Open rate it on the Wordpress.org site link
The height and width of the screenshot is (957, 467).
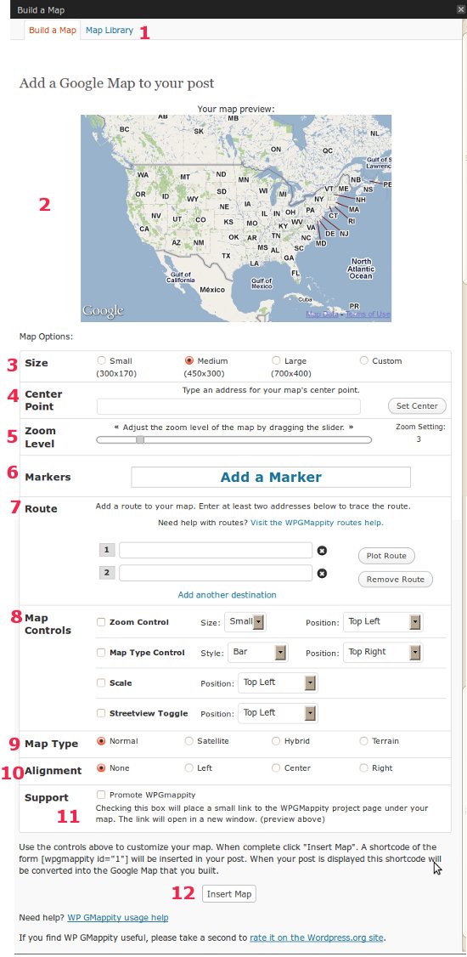[317, 937]
